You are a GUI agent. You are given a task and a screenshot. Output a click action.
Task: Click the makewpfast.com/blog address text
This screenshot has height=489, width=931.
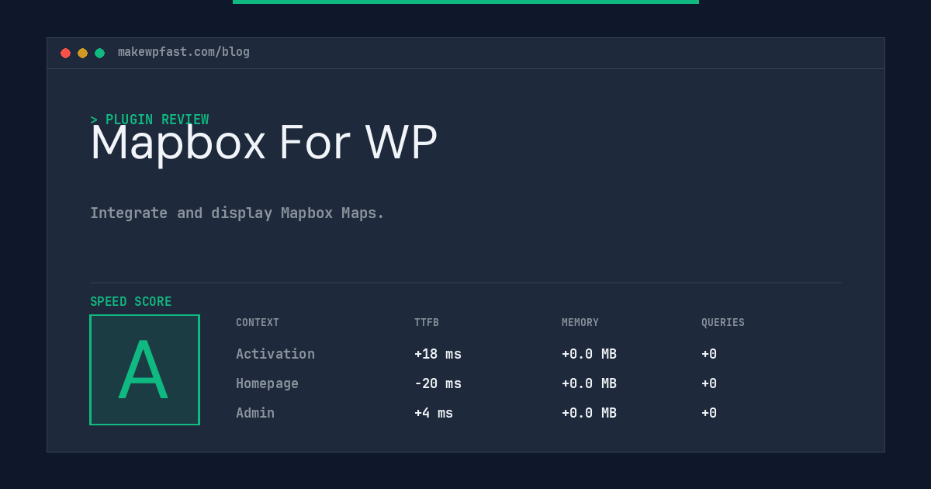click(184, 52)
